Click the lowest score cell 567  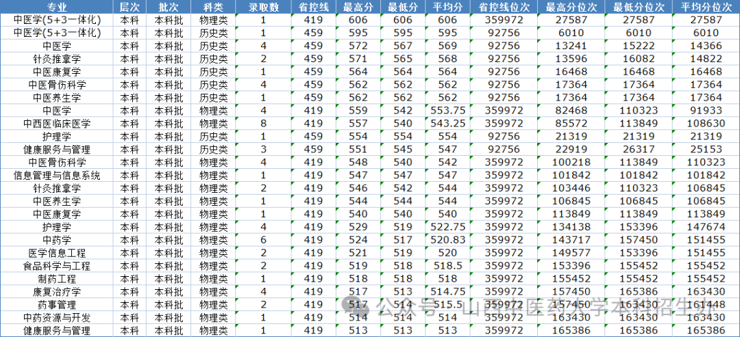pyautogui.click(x=403, y=46)
